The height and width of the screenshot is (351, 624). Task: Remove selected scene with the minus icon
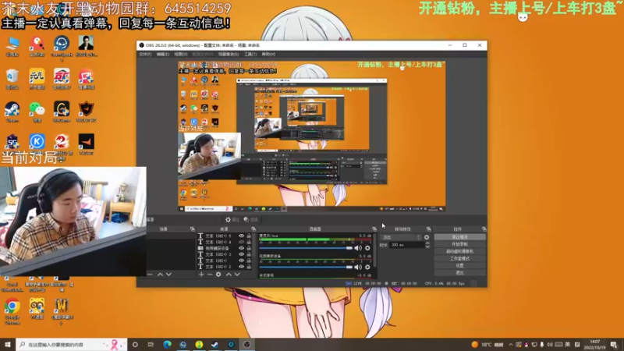pos(150,275)
